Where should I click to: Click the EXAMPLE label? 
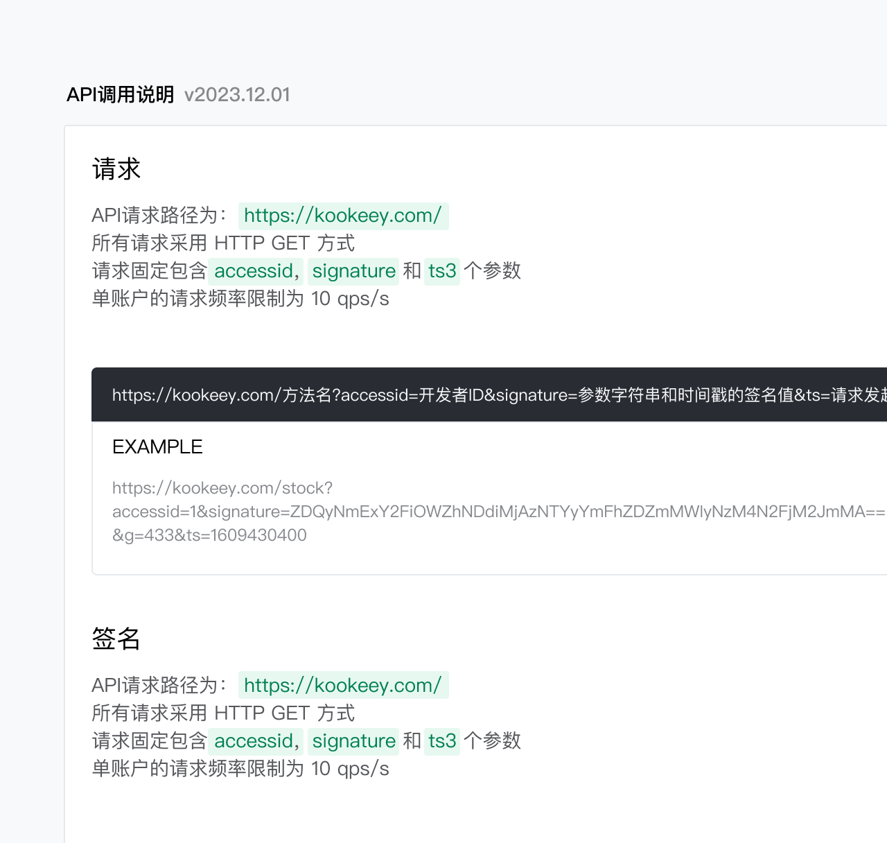tap(157, 447)
